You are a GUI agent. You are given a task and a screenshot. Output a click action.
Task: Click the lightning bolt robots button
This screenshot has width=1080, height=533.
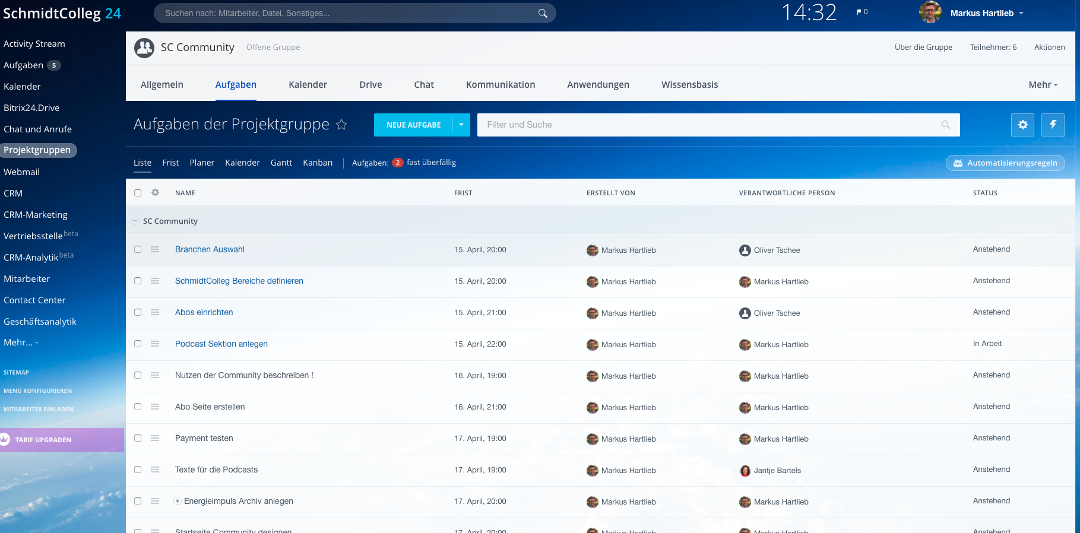click(x=1053, y=125)
